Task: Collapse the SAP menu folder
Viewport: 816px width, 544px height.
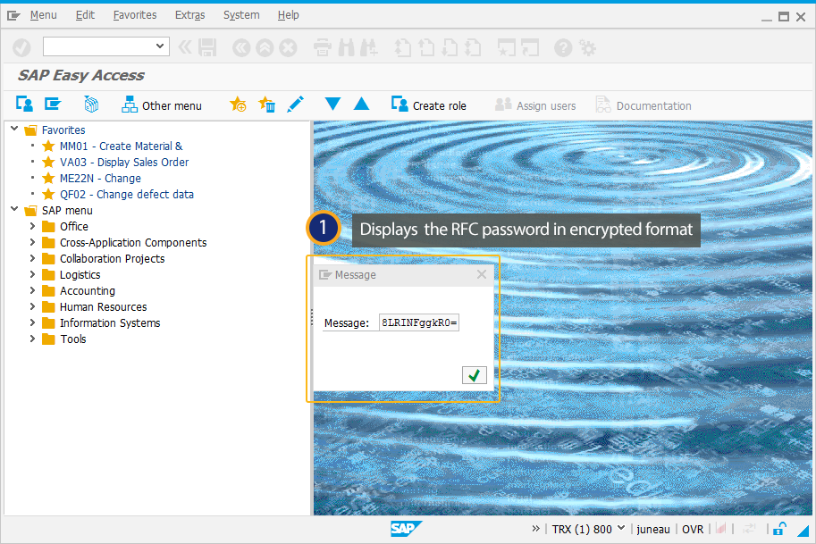Action: pos(14,209)
